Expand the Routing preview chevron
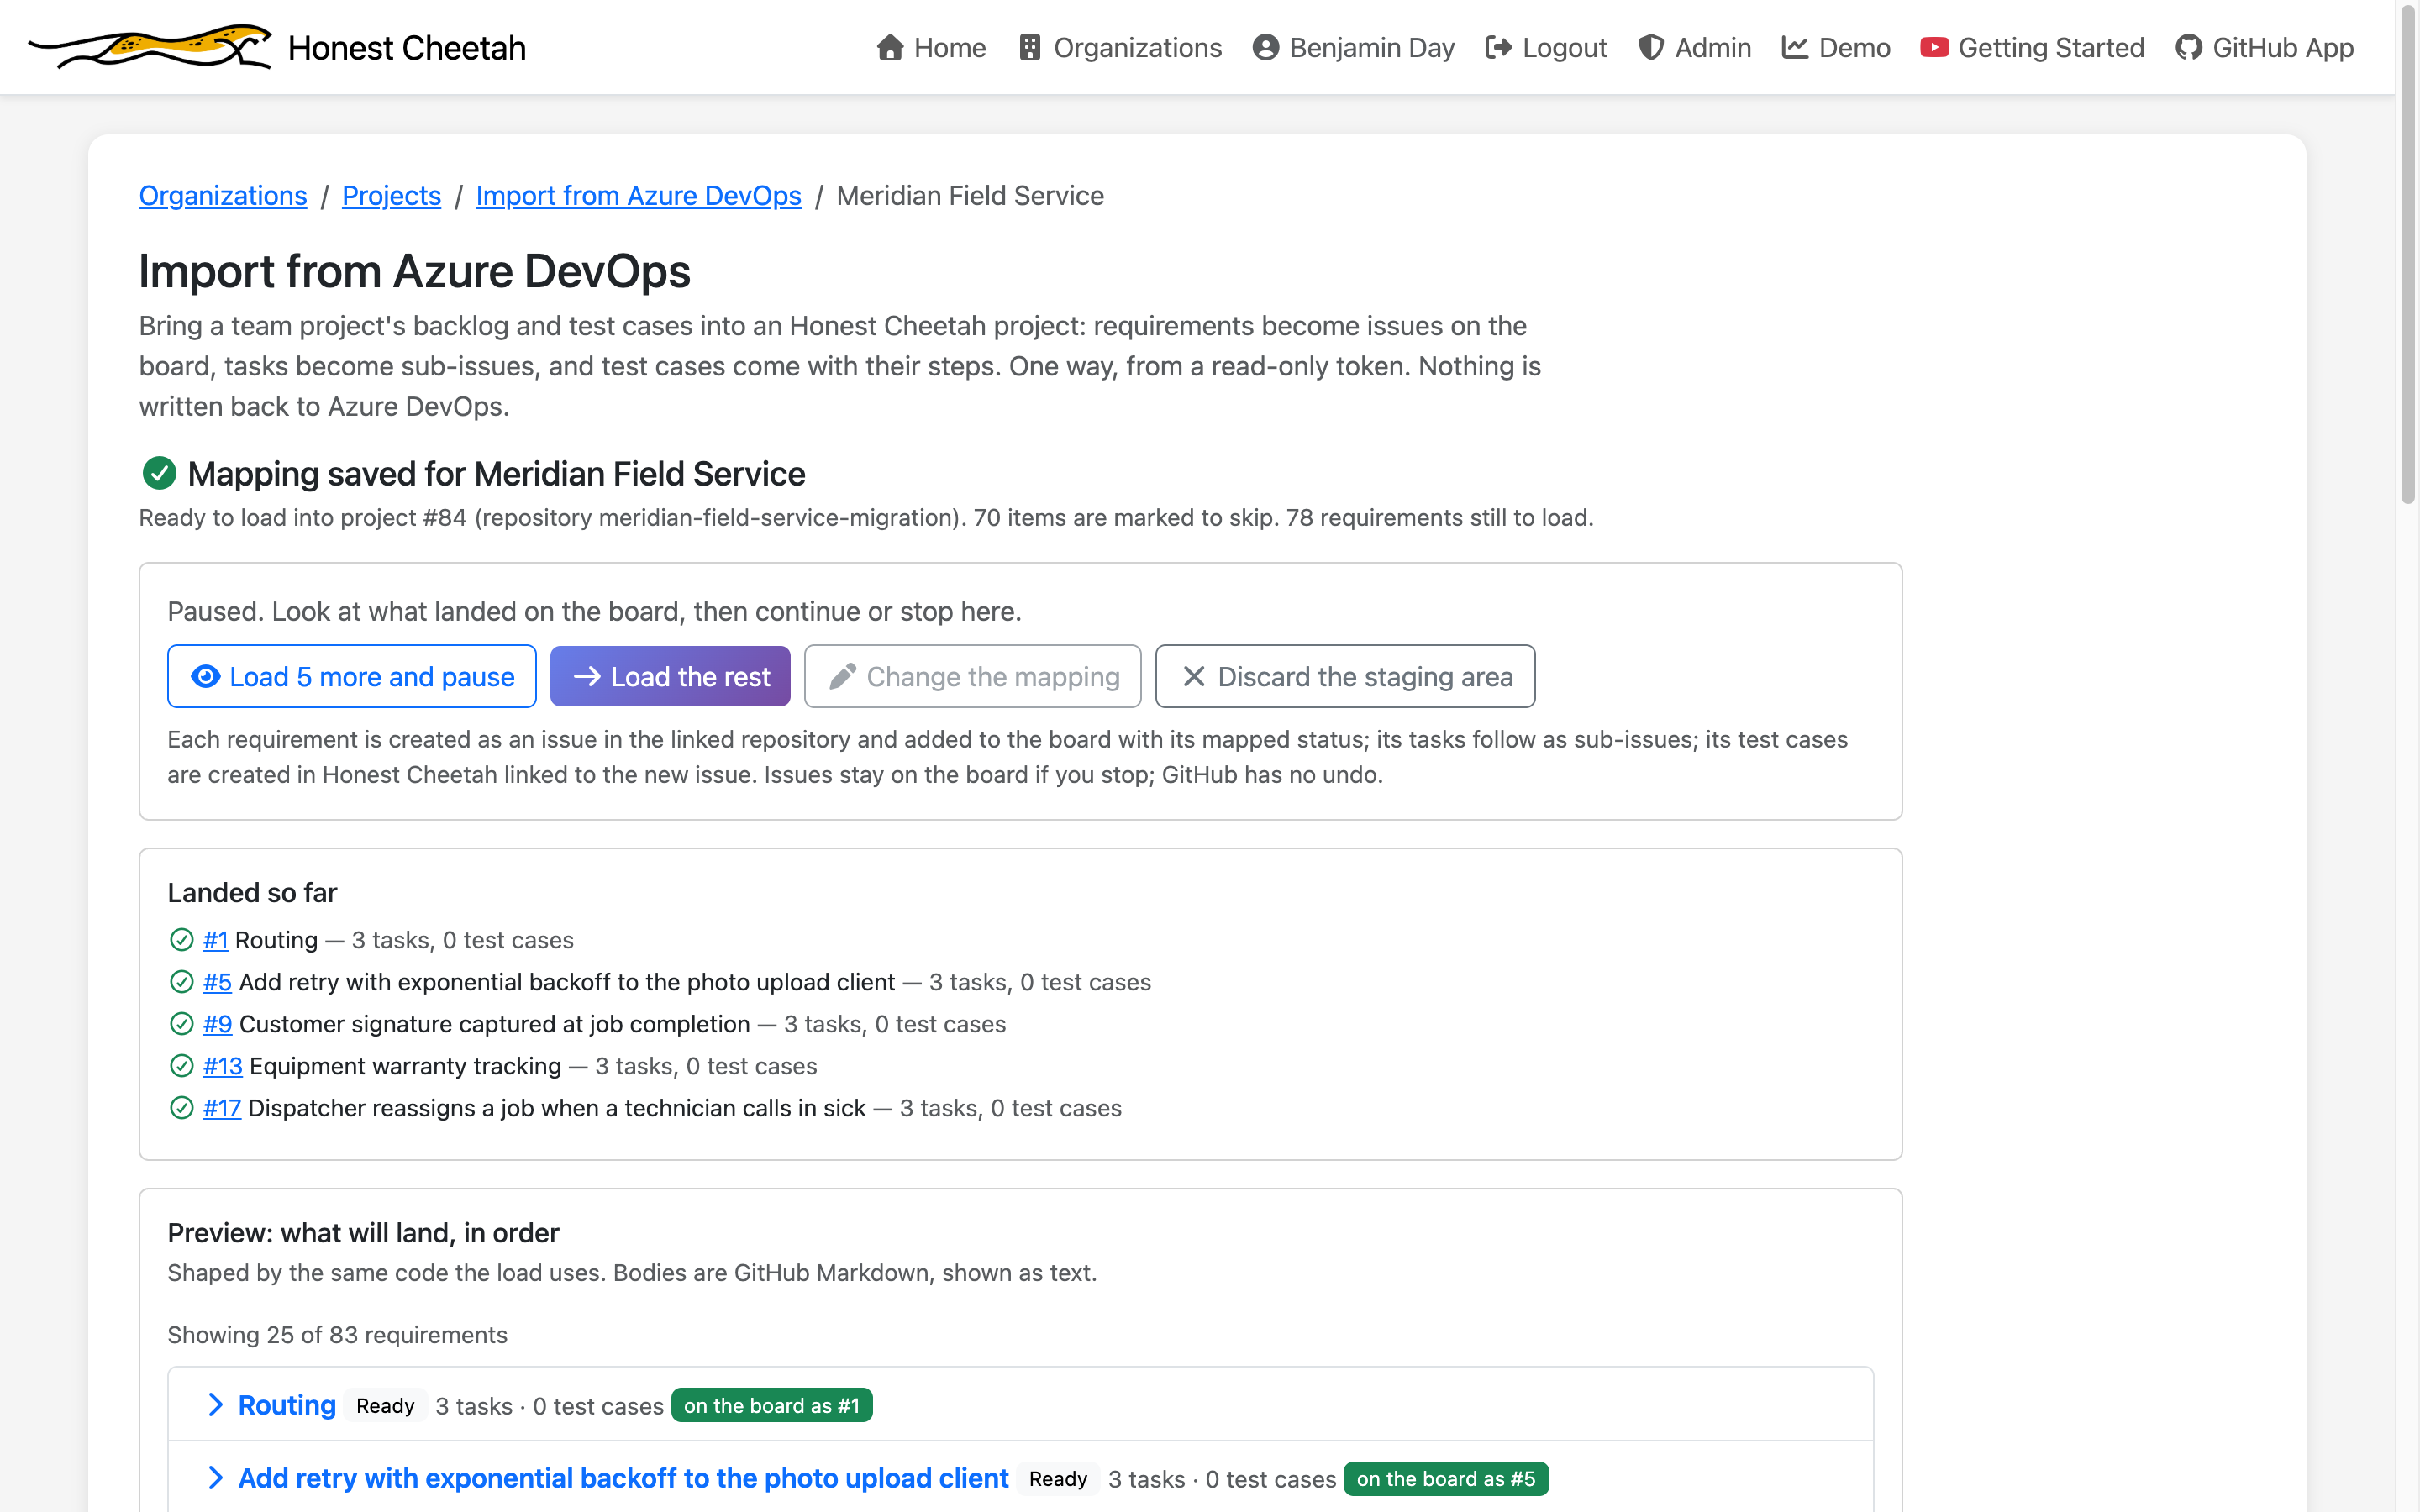The image size is (2420, 1512). coord(215,1405)
